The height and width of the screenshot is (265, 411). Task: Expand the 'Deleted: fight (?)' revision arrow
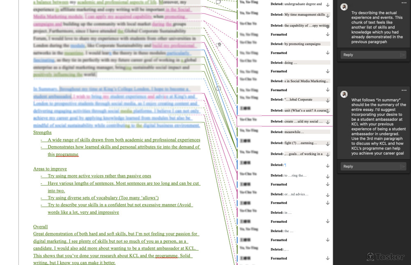tap(328, 143)
